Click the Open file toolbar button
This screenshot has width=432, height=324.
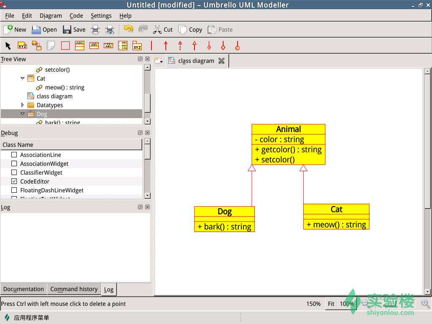click(44, 30)
